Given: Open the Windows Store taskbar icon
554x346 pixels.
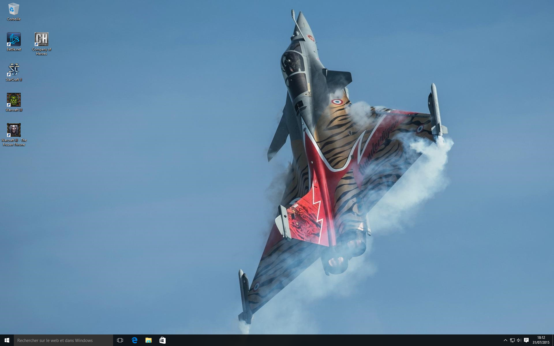Looking at the screenshot, I should 162,340.
